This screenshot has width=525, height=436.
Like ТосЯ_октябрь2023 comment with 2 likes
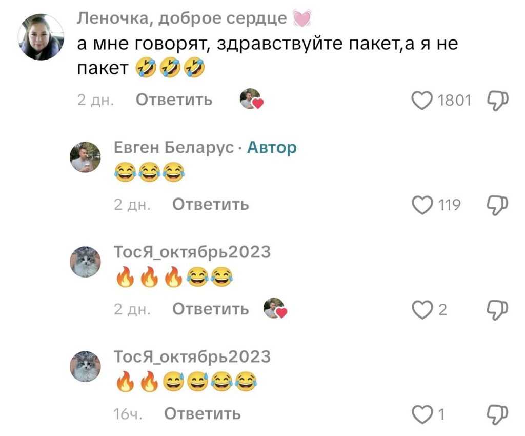click(422, 309)
